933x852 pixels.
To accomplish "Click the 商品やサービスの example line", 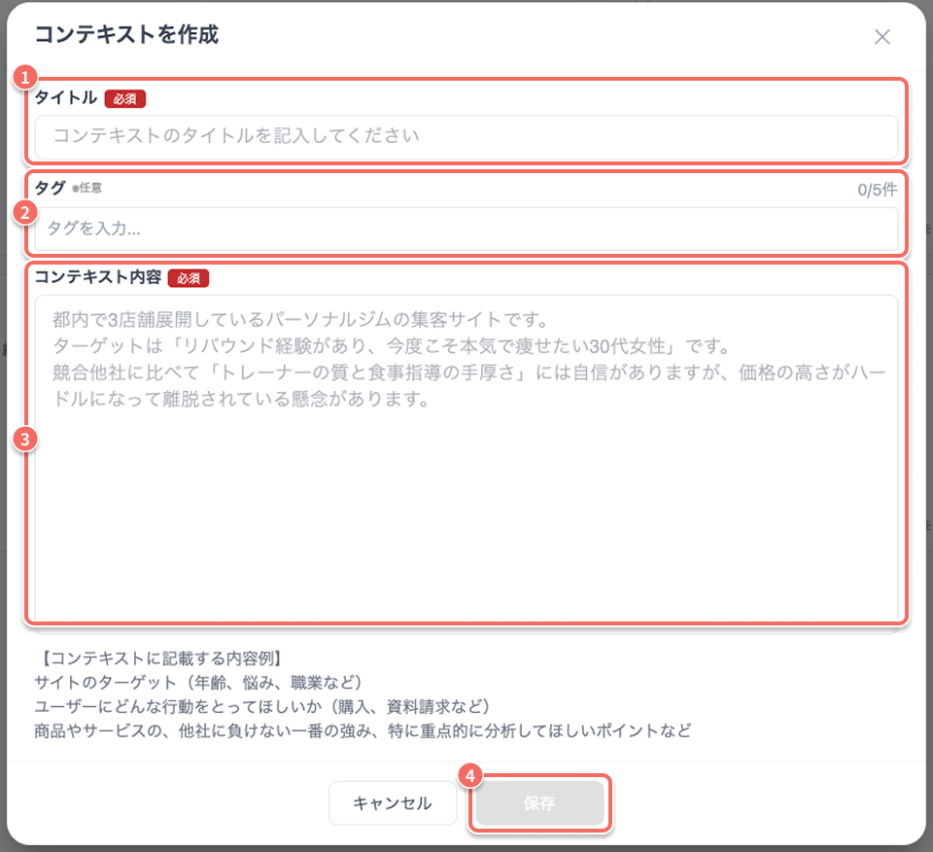I will (x=363, y=730).
